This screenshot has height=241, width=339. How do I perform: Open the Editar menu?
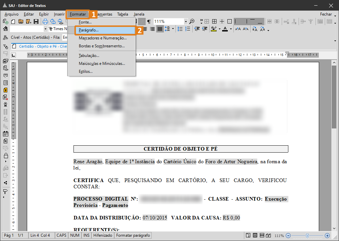29,14
